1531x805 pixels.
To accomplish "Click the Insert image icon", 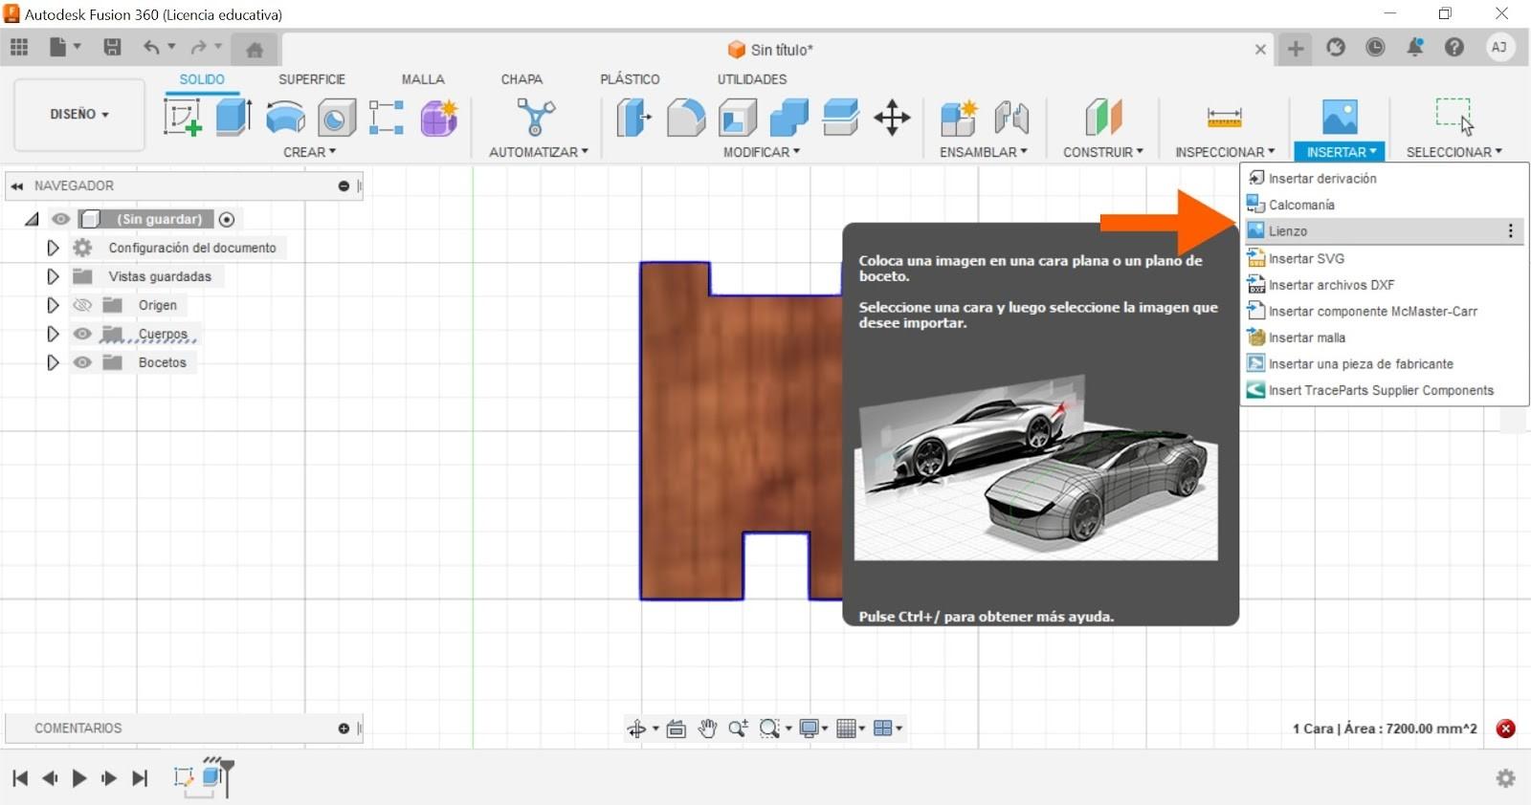I will 1340,117.
